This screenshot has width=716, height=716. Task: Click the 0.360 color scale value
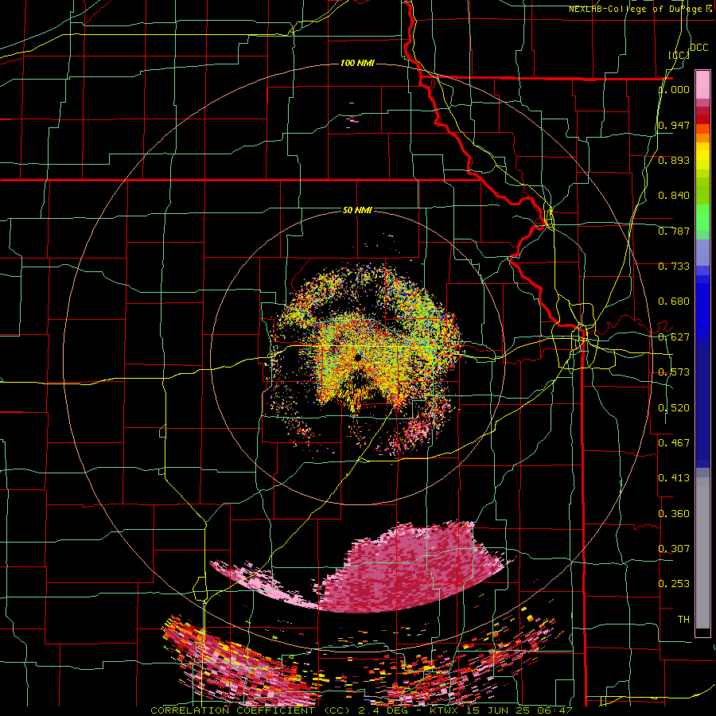pos(674,514)
